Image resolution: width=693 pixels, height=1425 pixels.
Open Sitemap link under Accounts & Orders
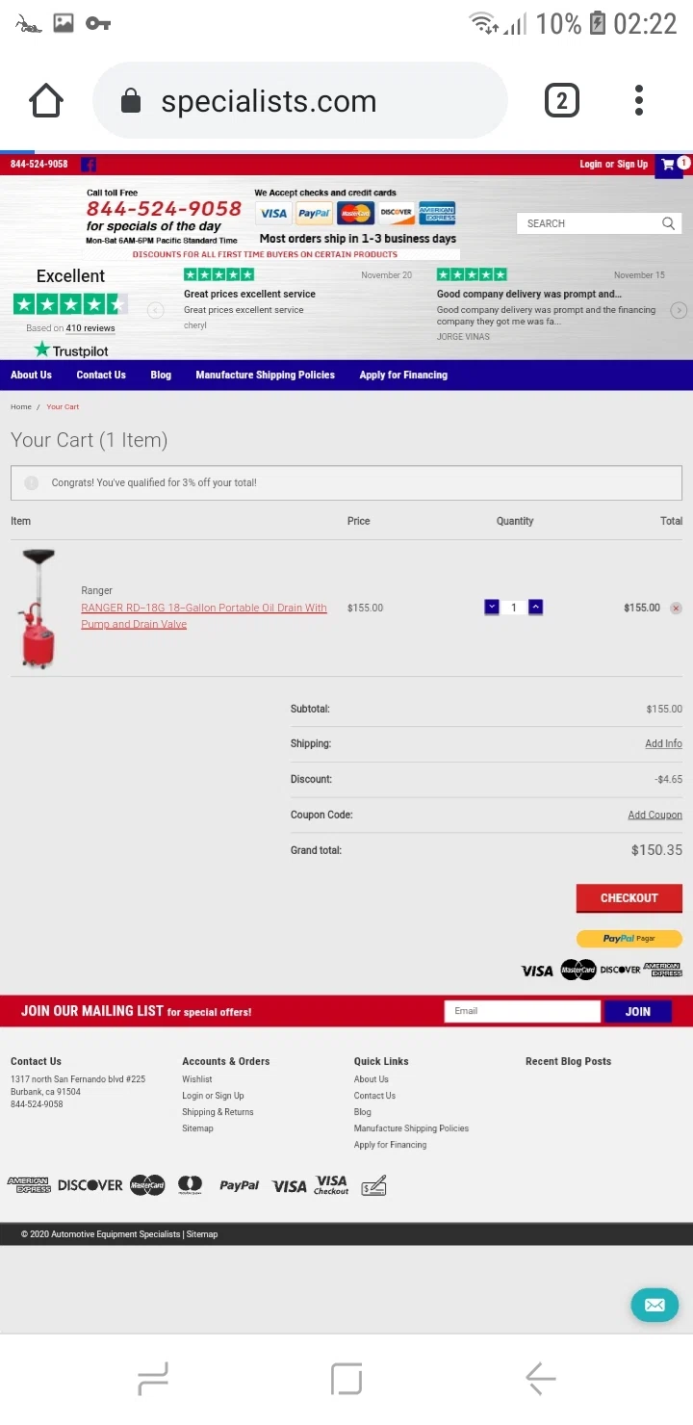pyautogui.click(x=197, y=1128)
